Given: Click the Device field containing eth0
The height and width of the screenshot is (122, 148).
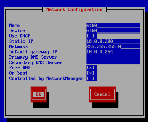Looking at the screenshot, I should pyautogui.click(x=113, y=30).
